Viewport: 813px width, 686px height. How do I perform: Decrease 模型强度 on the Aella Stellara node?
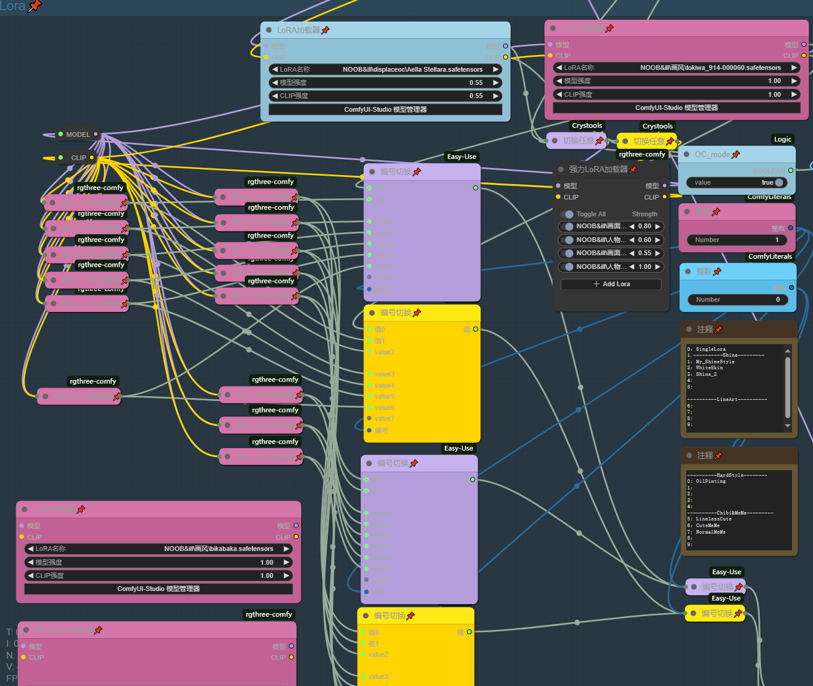(x=275, y=82)
